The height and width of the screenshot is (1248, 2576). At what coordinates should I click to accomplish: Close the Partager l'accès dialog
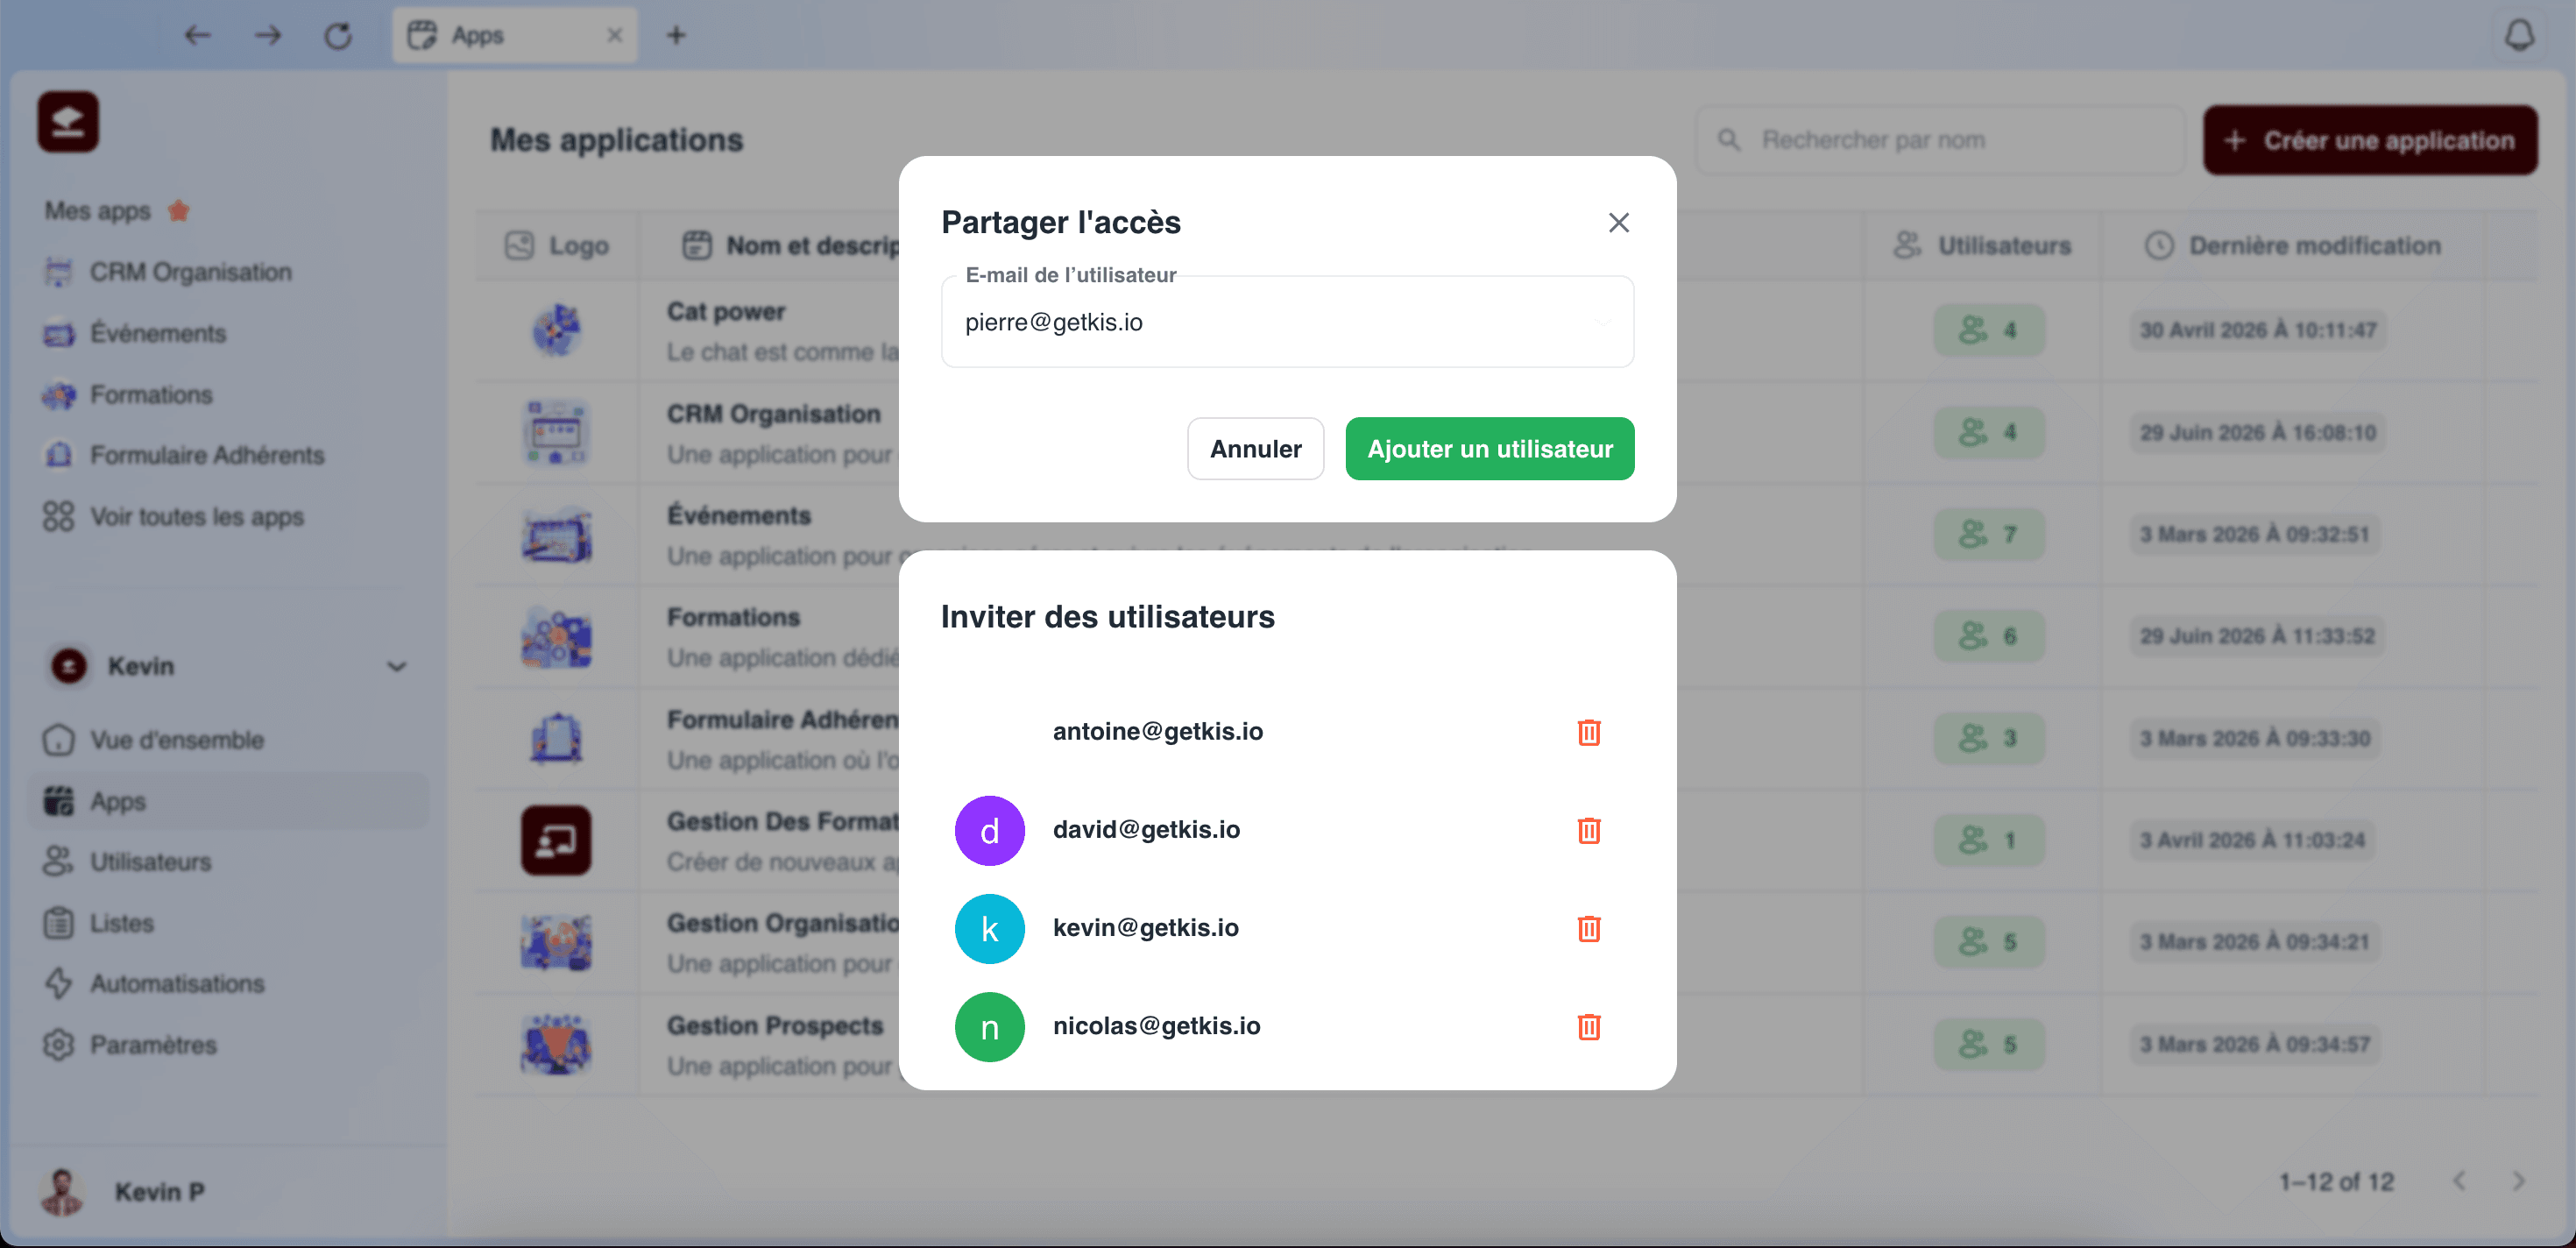pos(1618,222)
